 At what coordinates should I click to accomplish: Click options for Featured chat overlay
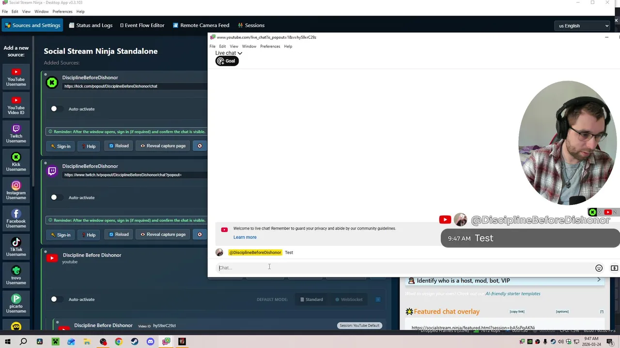coord(562,312)
